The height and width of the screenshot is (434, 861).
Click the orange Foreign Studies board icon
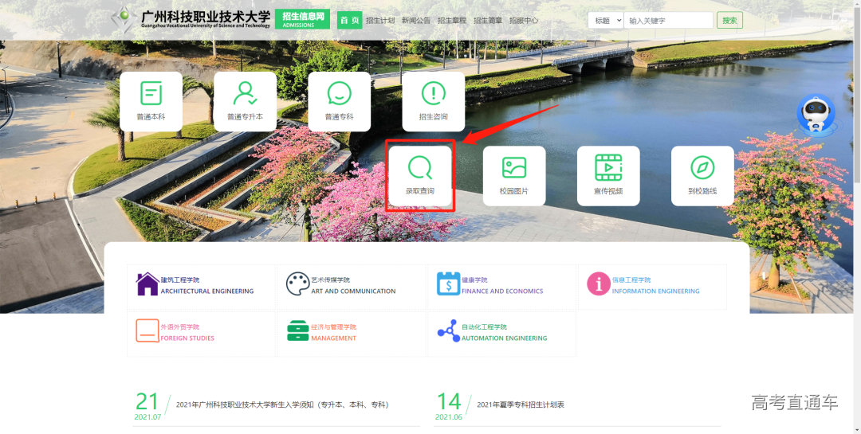(147, 330)
